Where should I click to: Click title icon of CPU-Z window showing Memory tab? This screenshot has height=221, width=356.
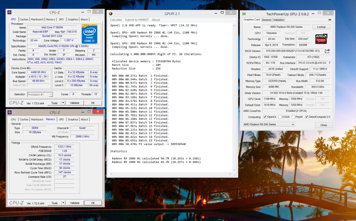pos(9,112)
